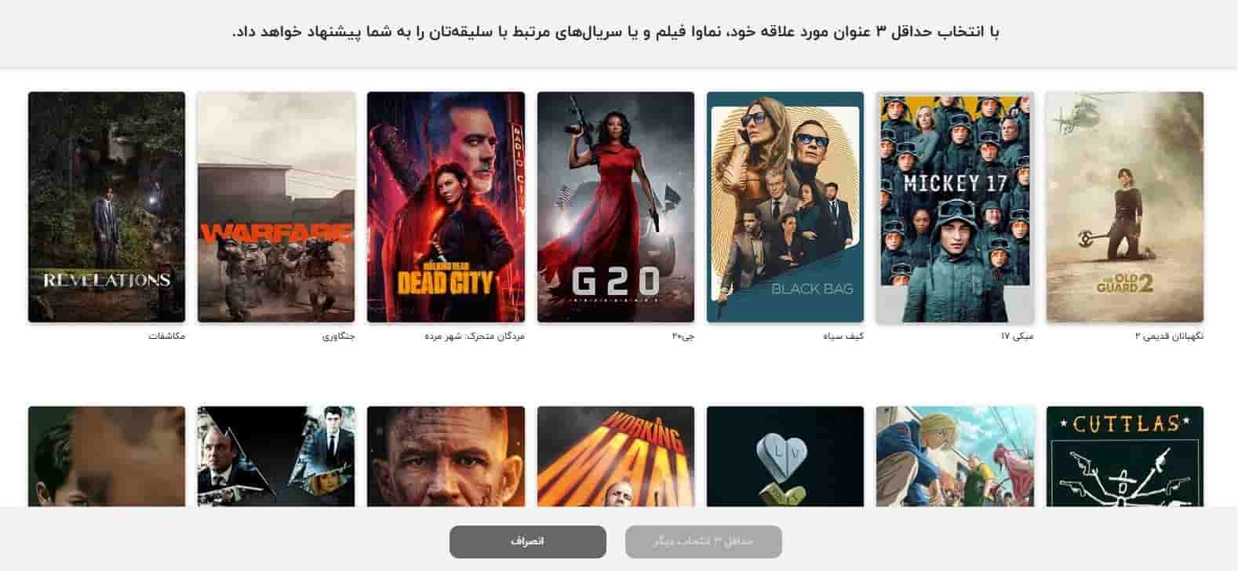1238x571 pixels.
Task: Select the Black Bag movie poster
Action: tap(785, 207)
